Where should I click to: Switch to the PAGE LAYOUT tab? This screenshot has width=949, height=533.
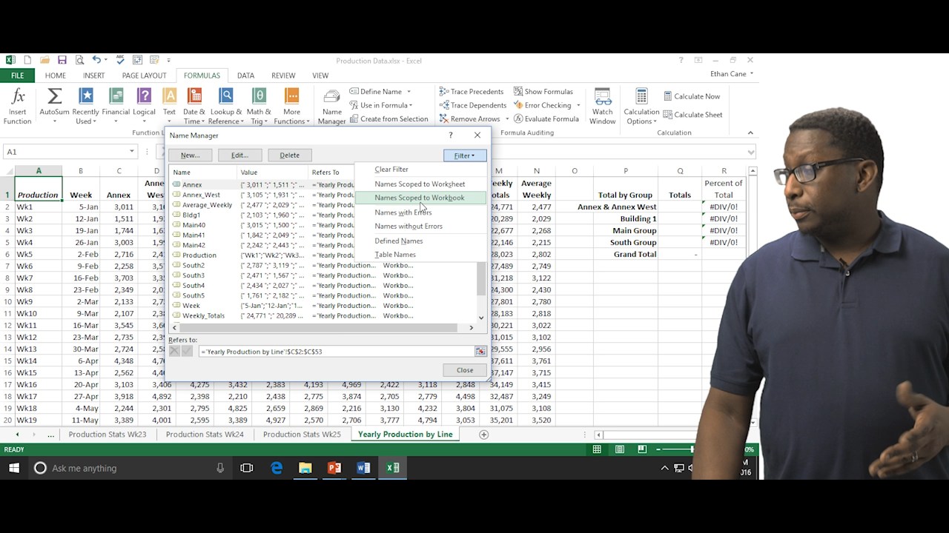[144, 76]
